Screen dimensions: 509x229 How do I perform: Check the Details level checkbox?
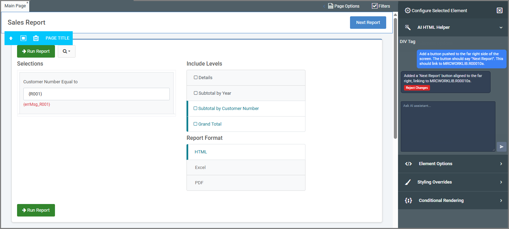point(196,78)
